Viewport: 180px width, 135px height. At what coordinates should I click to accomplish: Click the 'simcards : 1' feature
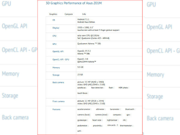(113, 125)
